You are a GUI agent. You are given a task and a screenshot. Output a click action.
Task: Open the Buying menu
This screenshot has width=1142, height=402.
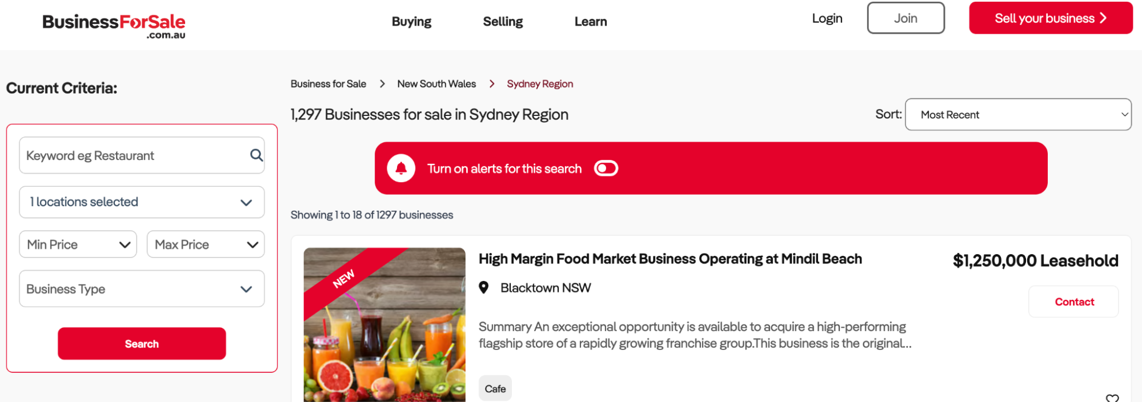pos(411,22)
